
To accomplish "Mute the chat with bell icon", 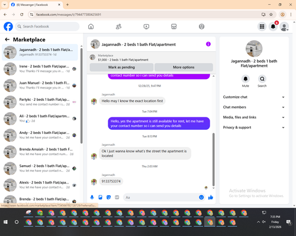I will pyautogui.click(x=246, y=79).
